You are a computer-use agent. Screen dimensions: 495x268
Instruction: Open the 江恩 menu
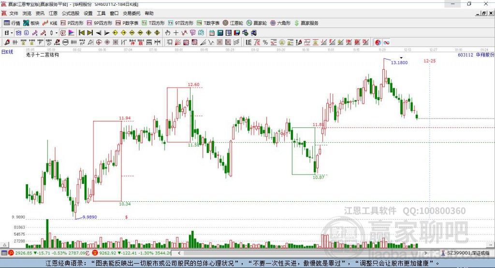[53, 13]
